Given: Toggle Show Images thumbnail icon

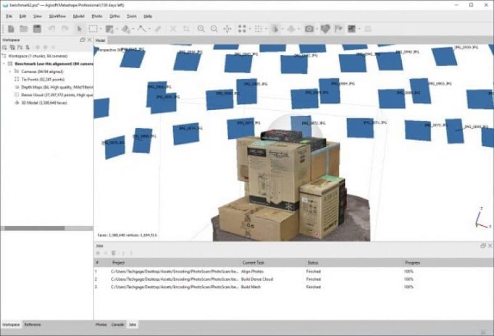Looking at the screenshot, I should point(352,29).
